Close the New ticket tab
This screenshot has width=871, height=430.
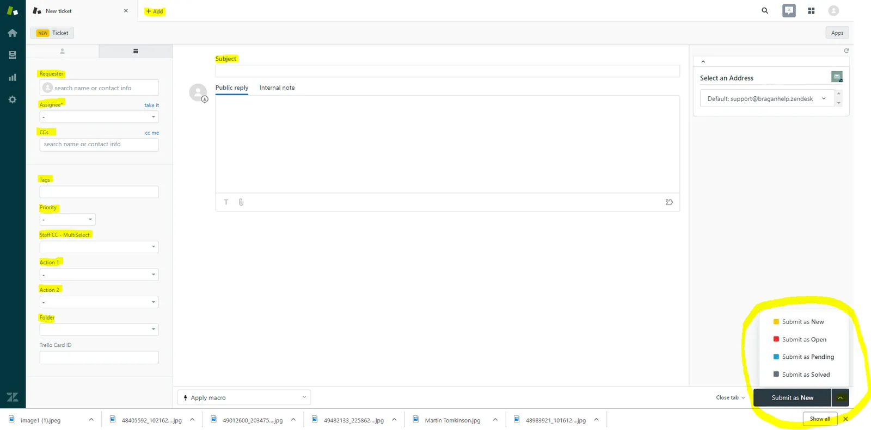126,11
